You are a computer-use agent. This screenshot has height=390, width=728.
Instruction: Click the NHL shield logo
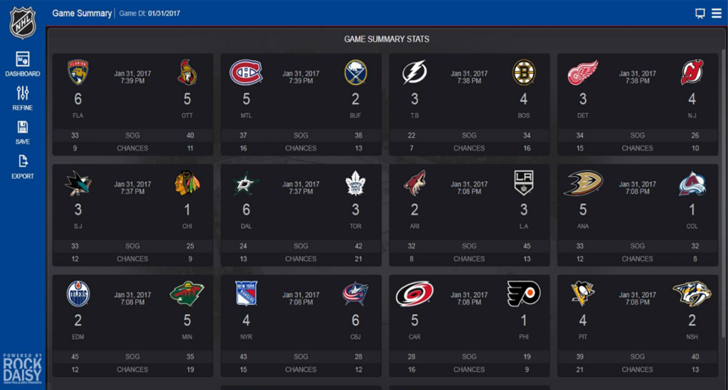point(23,22)
